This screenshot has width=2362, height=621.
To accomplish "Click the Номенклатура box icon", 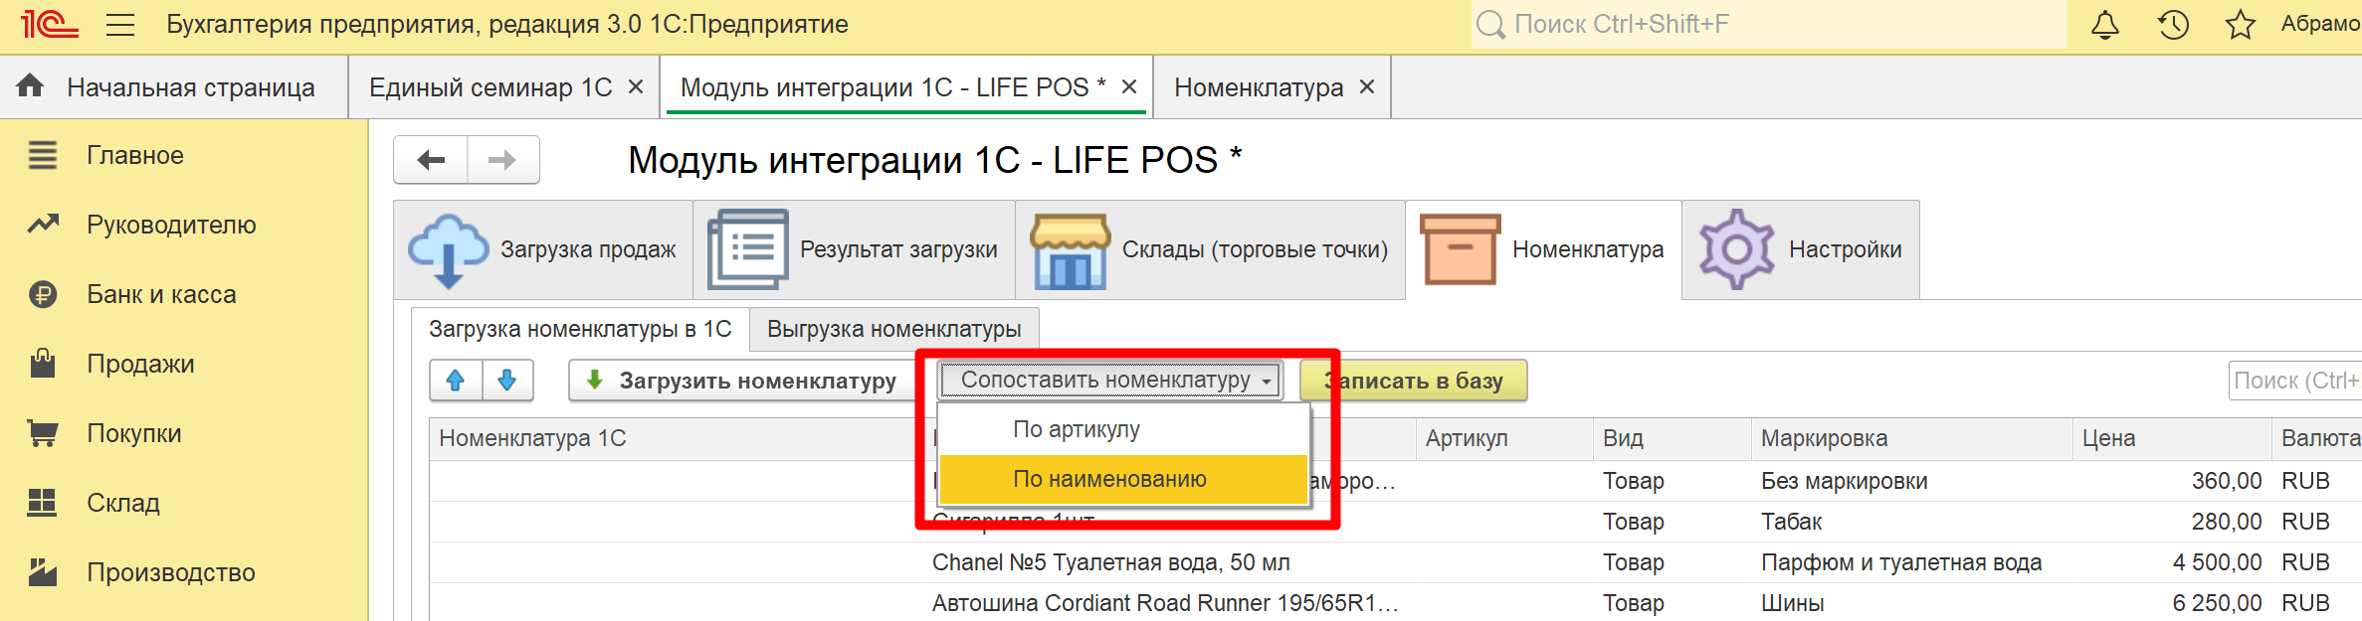I will pos(1460,250).
